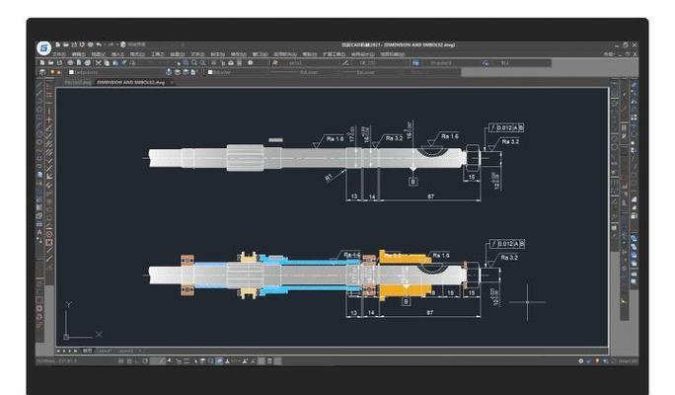Click the help question mark icon in toolbar
The image size is (675, 395).
click(250, 63)
